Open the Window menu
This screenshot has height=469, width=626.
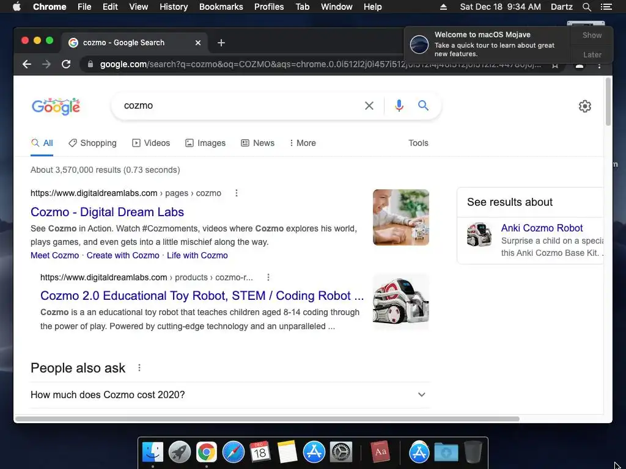point(337,7)
